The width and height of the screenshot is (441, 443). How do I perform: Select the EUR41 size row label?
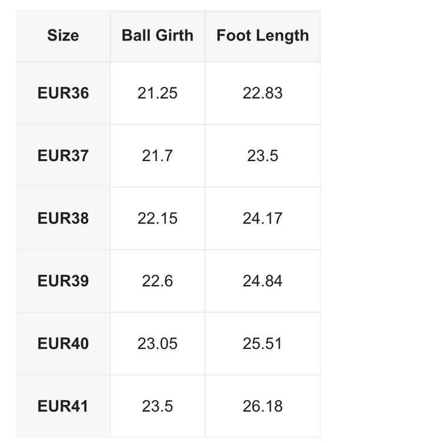pos(63,407)
